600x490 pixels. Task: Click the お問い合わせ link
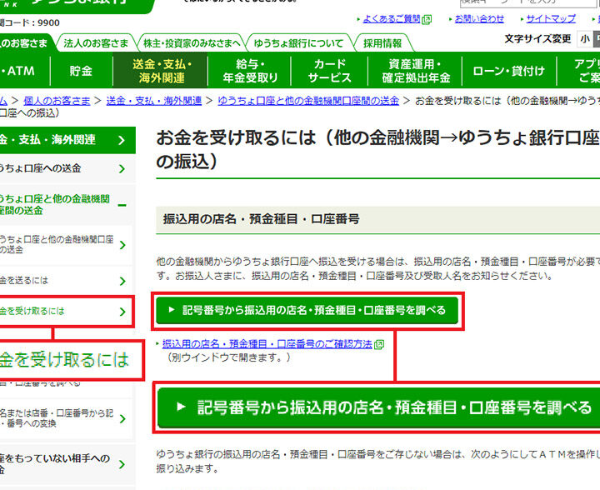[479, 19]
